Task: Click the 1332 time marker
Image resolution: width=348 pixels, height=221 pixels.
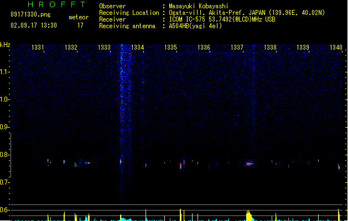Action: click(x=71, y=47)
